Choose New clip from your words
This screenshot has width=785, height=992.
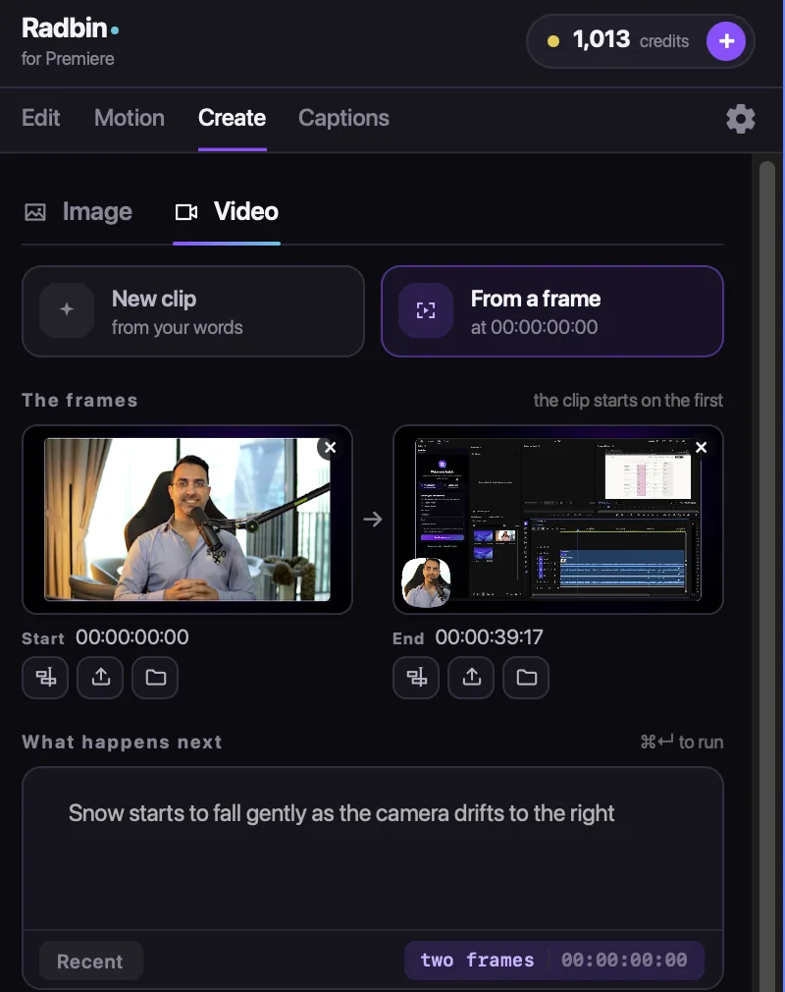192,311
